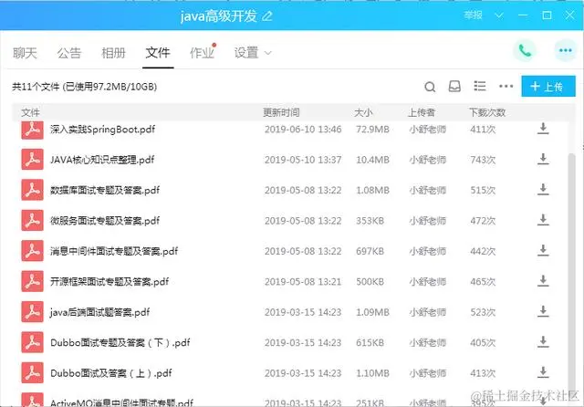Click the edit group name pencil icon
The image size is (584, 407).
pyautogui.click(x=267, y=16)
